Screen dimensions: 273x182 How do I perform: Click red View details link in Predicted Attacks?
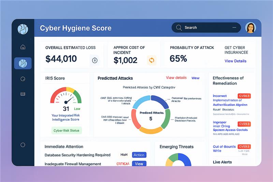176,78
